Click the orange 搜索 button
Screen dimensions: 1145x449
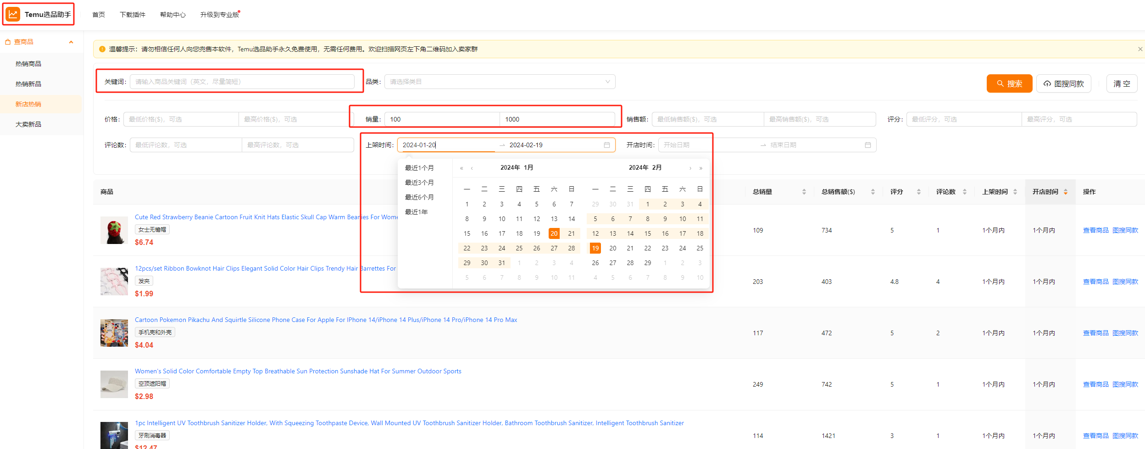coord(1009,83)
